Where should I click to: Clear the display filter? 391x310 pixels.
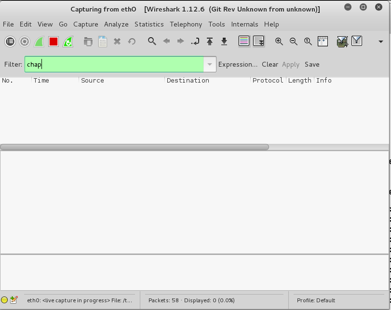point(270,64)
